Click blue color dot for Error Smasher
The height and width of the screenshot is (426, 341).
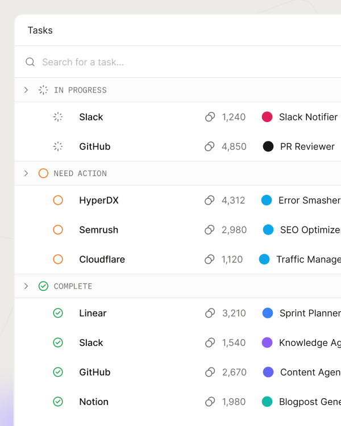point(267,201)
